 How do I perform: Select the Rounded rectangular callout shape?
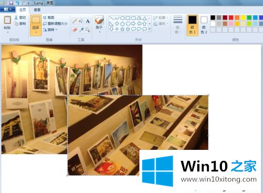click(x=134, y=29)
